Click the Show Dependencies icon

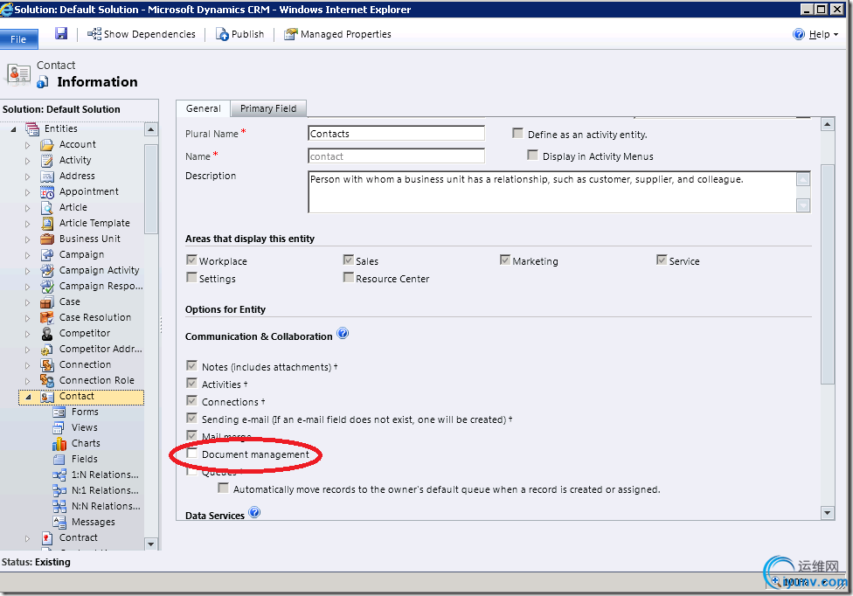coord(94,34)
